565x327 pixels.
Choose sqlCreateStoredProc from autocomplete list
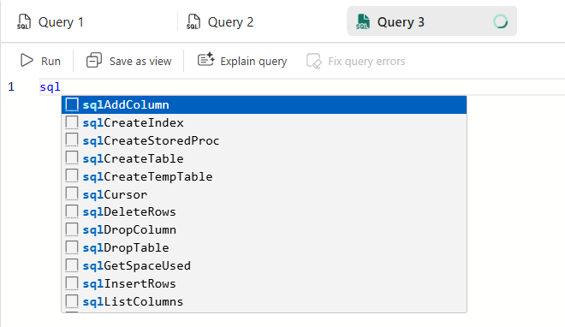(265, 140)
